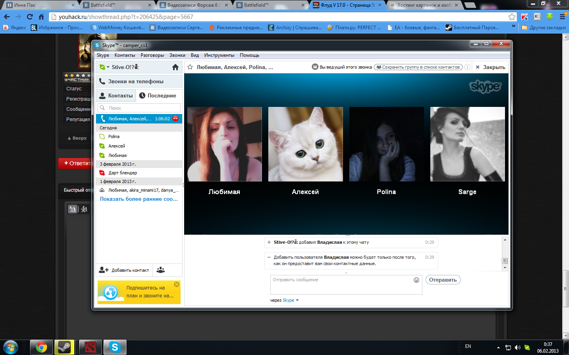Click the Skype contact search field
This screenshot has width=569, height=355.
[x=139, y=108]
